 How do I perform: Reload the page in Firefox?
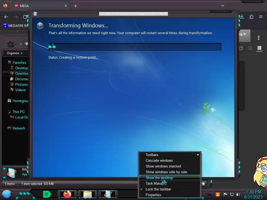coord(25,17)
